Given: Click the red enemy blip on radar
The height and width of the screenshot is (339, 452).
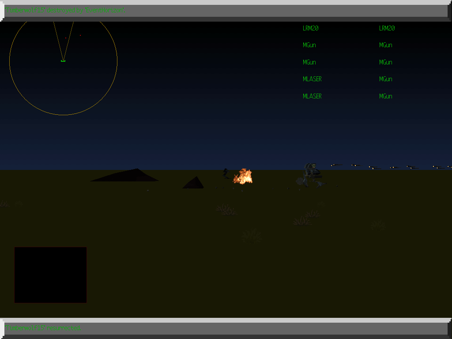Looking at the screenshot, I should [x=65, y=39].
